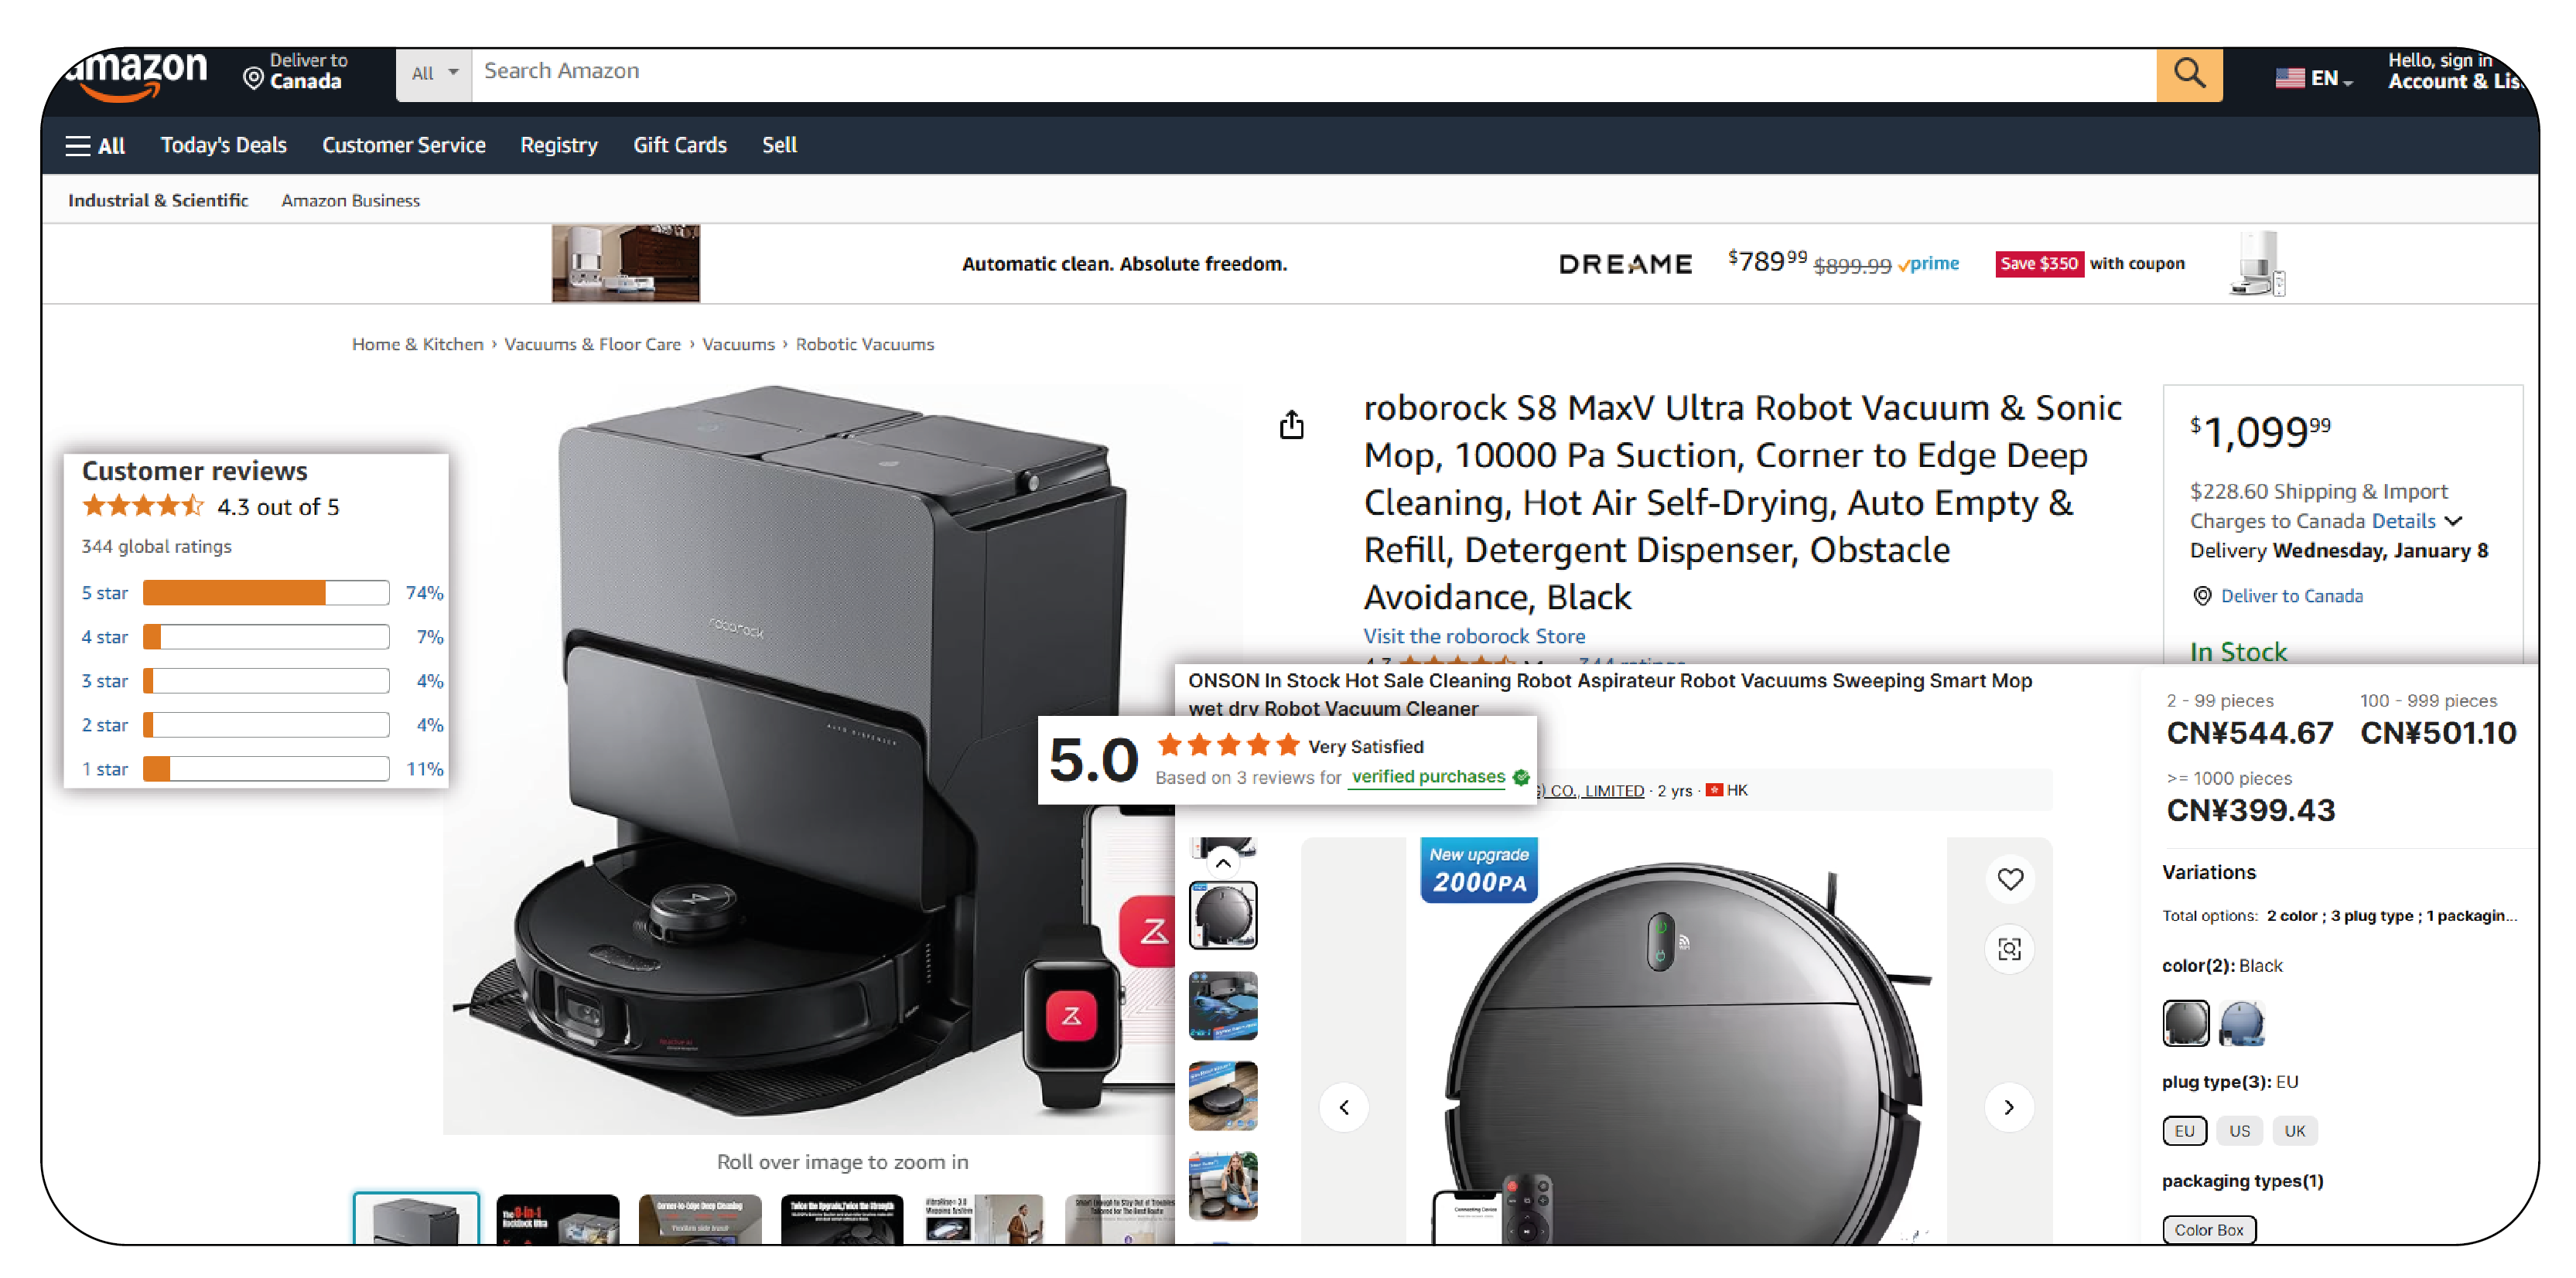Click the 4.3 star rating graphic

(x=143, y=506)
